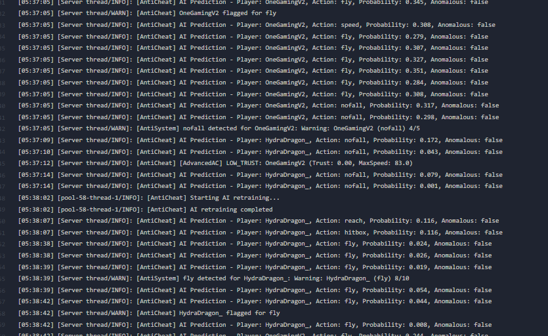548x336 pixels.
Task: Select the 'OneGamingV2 flagged for fly' warning line
Action: 147,13
